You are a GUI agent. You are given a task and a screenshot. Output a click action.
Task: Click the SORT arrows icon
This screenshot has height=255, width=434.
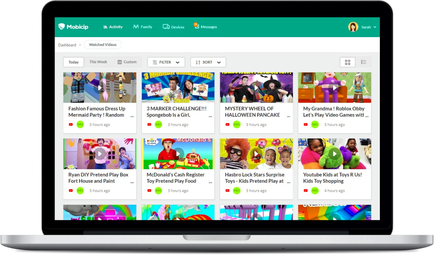point(198,62)
